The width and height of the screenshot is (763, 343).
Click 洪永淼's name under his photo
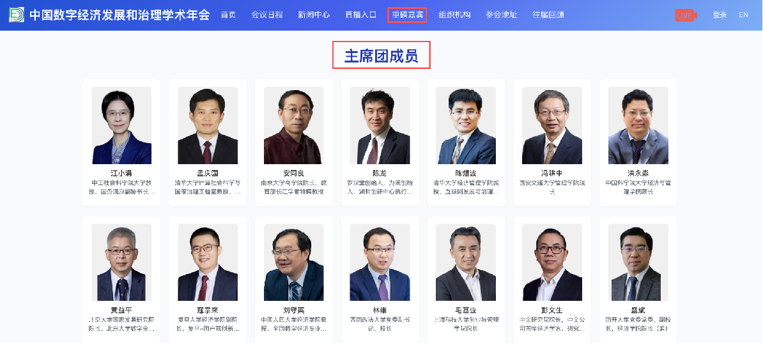pyautogui.click(x=638, y=173)
